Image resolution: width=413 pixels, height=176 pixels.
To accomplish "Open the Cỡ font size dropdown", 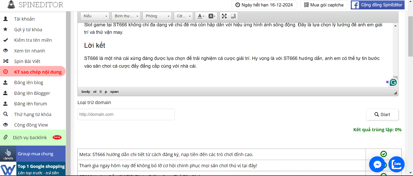I will [183, 16].
